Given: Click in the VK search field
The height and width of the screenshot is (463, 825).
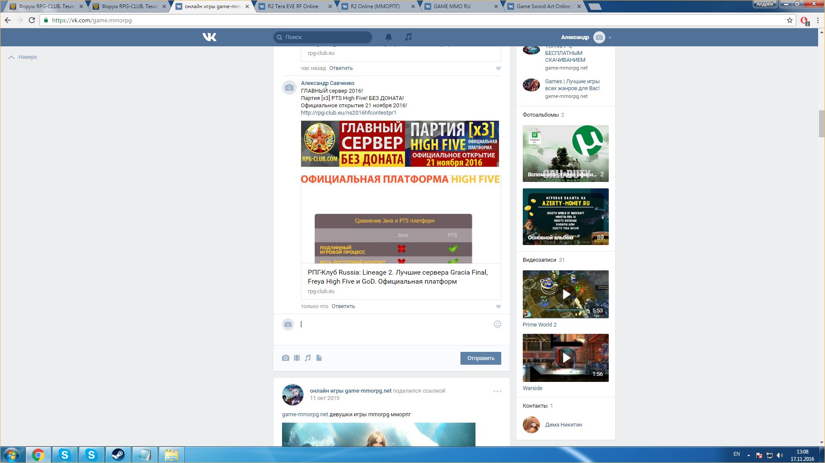Looking at the screenshot, I should coord(323,37).
